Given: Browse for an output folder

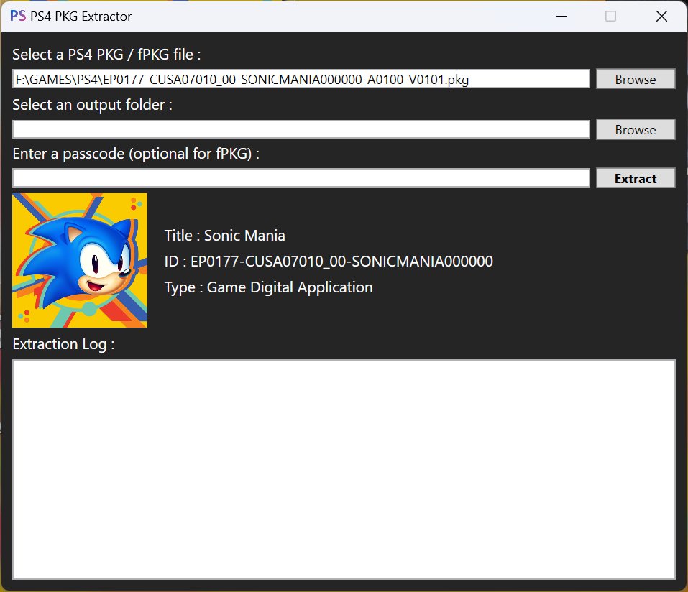Looking at the screenshot, I should pos(636,129).
